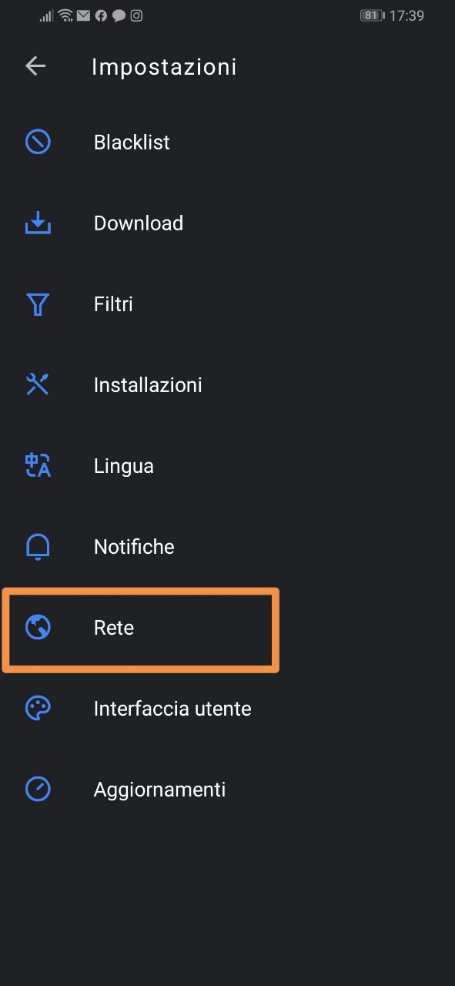The width and height of the screenshot is (455, 986).
Task: Open the Download settings entry
Action: pos(138,223)
